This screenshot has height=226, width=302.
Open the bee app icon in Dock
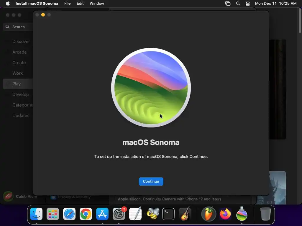[152, 214]
